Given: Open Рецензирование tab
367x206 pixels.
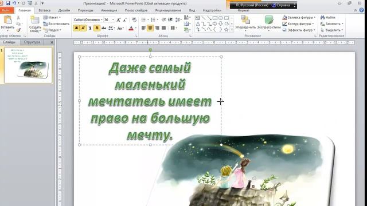Looking at the screenshot, I should point(168,10).
